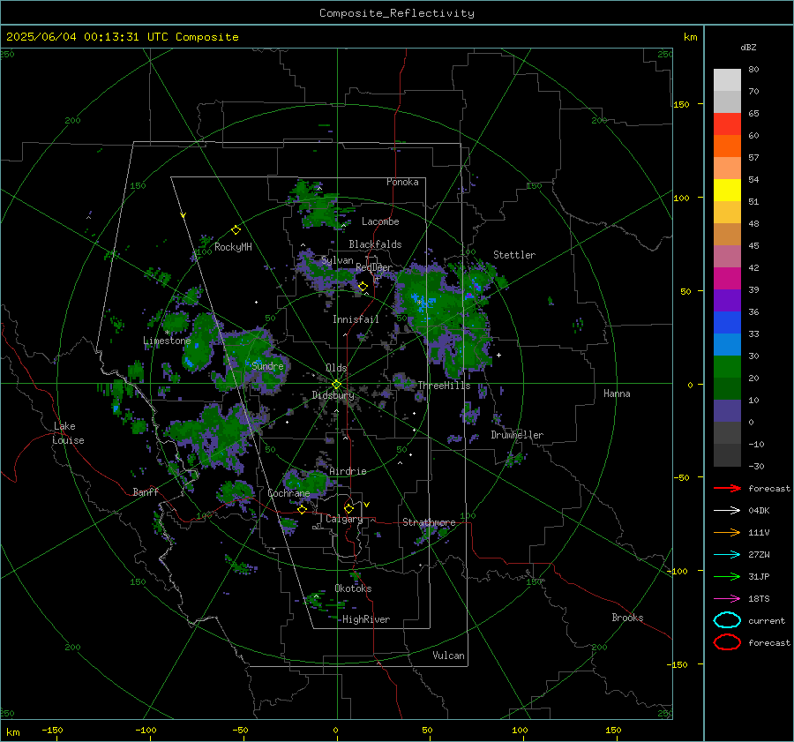Click the Stettler city label
The width and height of the screenshot is (794, 742).
click(x=514, y=255)
